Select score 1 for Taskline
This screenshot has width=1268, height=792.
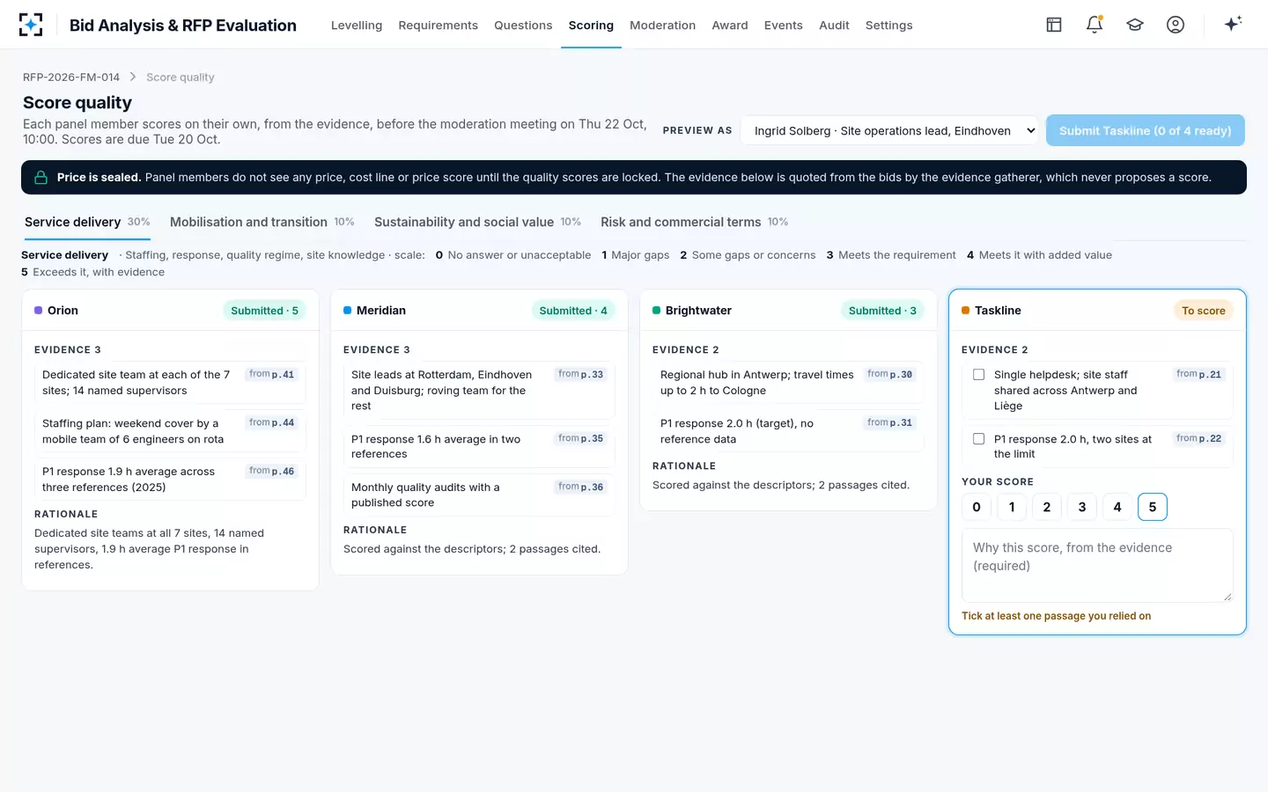coord(1012,507)
